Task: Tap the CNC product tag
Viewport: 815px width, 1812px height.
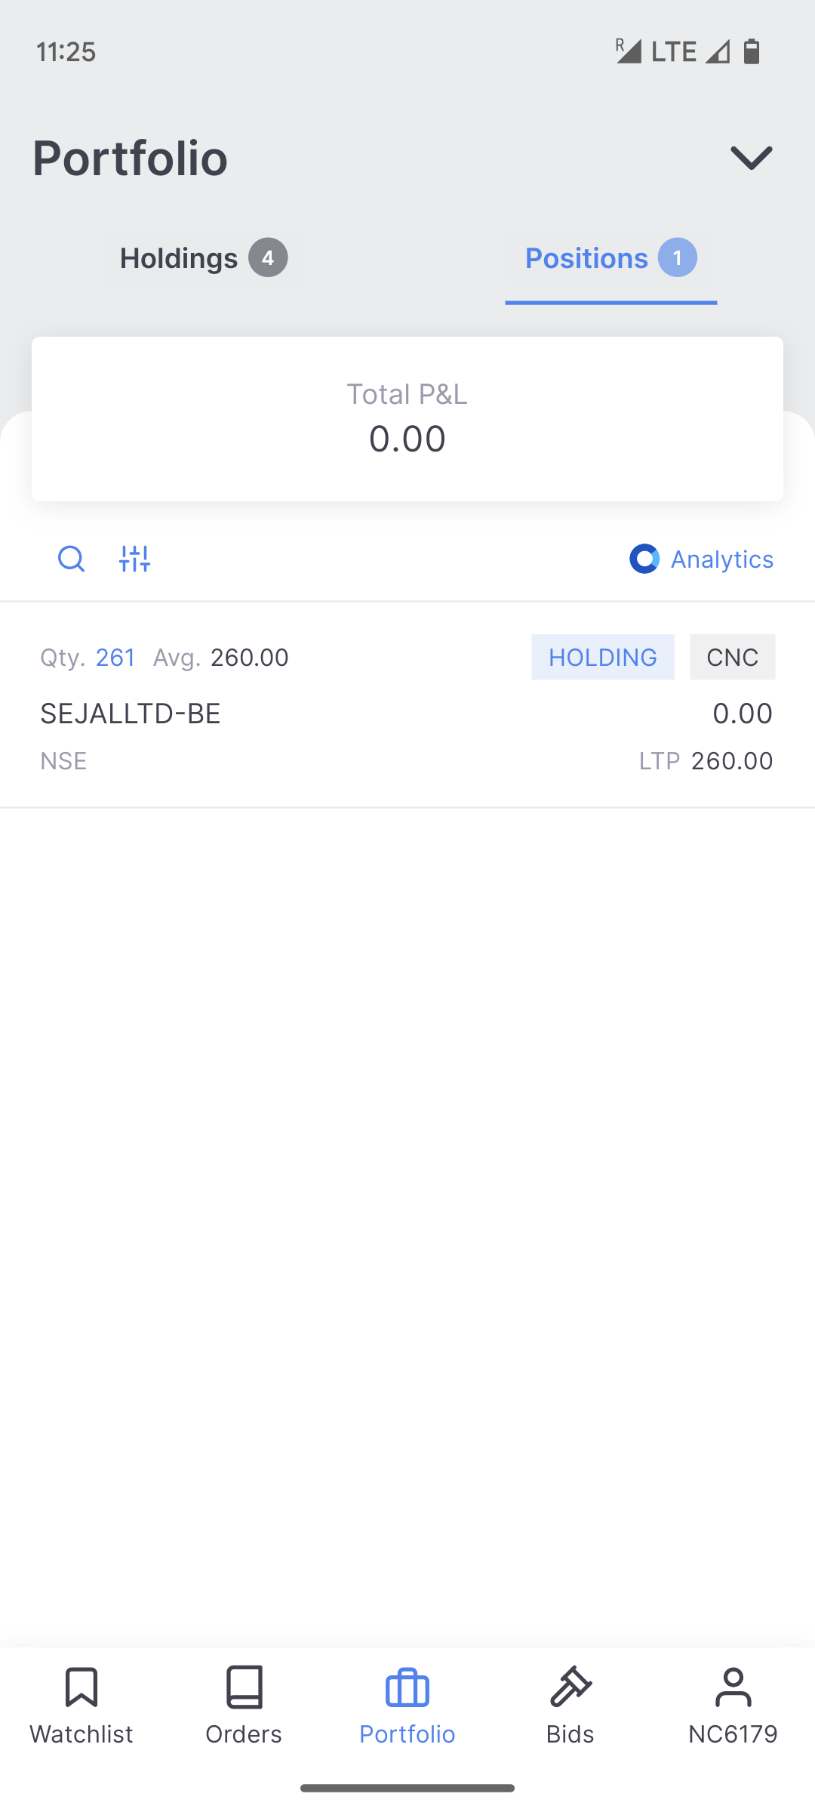Action: [x=732, y=657]
